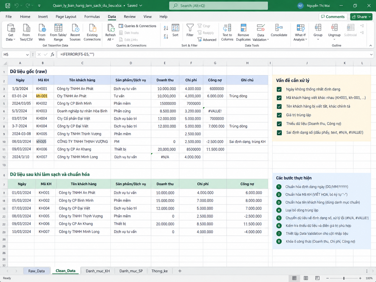Open Advanced filter options
The image size is (376, 282).
click(x=207, y=40)
